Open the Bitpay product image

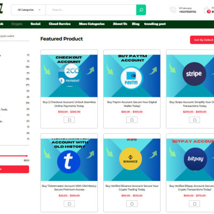click(x=190, y=159)
